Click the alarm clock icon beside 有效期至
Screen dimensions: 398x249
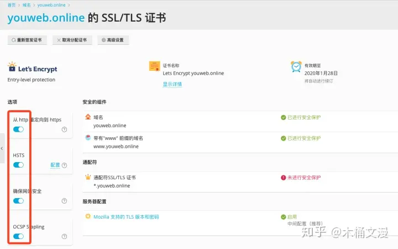(296, 66)
